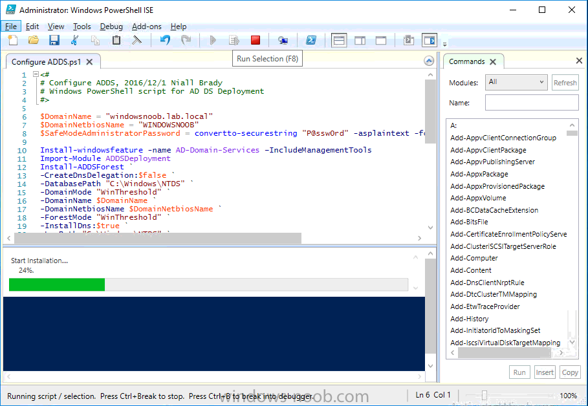Select Add-AppxPackage in the command list

tap(479, 174)
